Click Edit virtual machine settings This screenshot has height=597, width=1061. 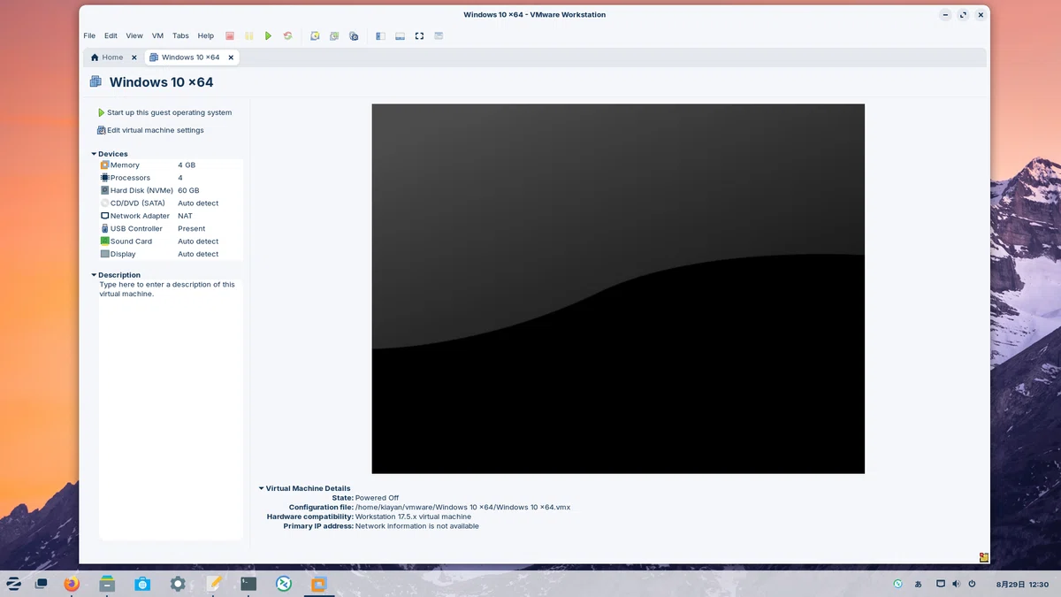click(x=150, y=130)
